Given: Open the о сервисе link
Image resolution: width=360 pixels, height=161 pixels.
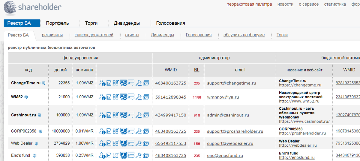Looking at the screenshot, I should (x=309, y=4).
